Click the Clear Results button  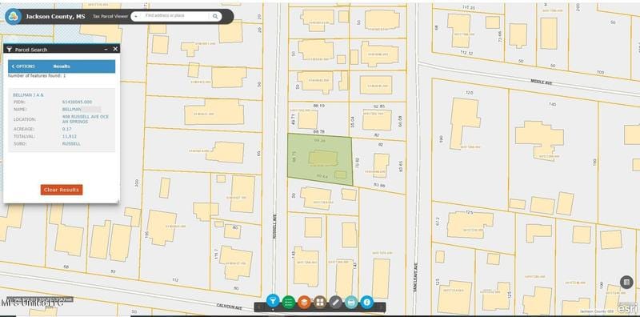(x=62, y=190)
